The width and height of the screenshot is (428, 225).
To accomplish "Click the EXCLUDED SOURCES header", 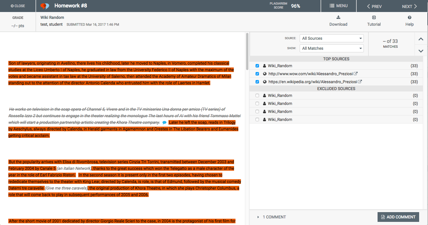I will click(336, 89).
